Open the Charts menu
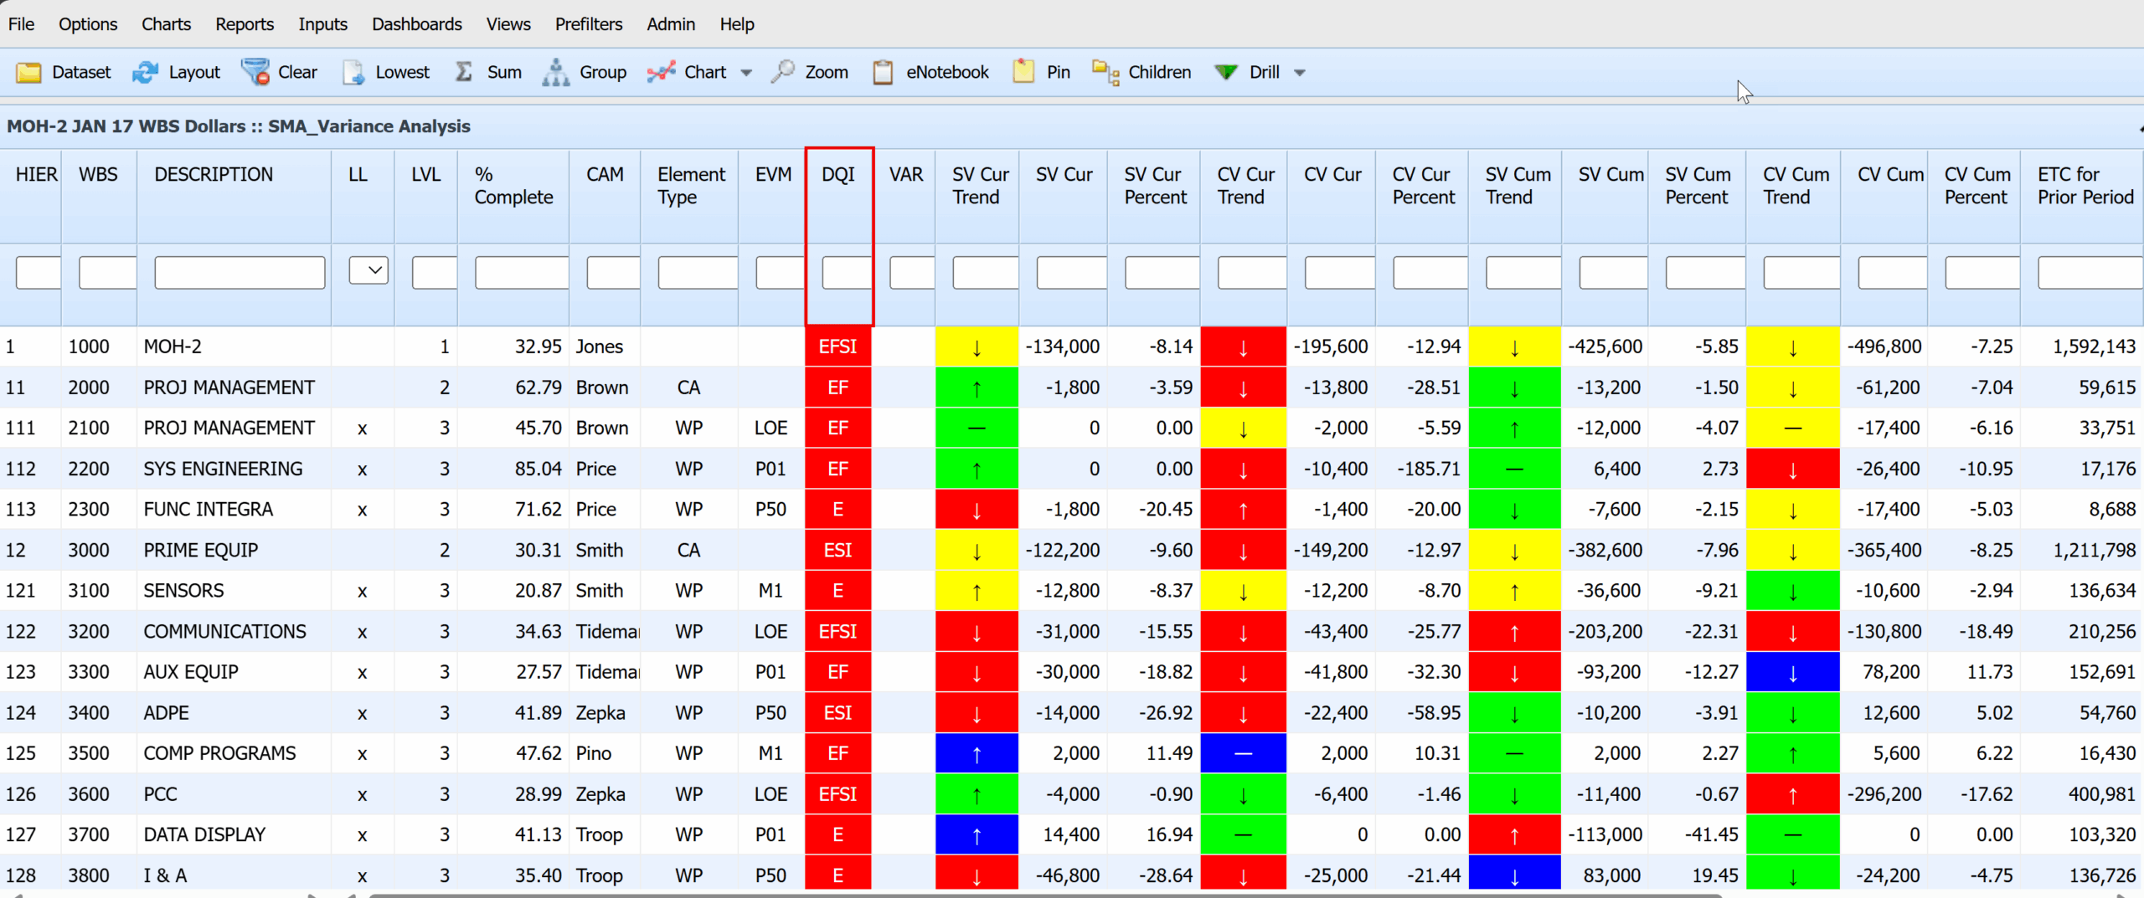This screenshot has width=2144, height=898. coord(166,24)
